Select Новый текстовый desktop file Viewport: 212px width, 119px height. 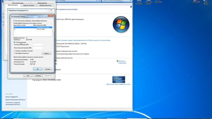139,2
